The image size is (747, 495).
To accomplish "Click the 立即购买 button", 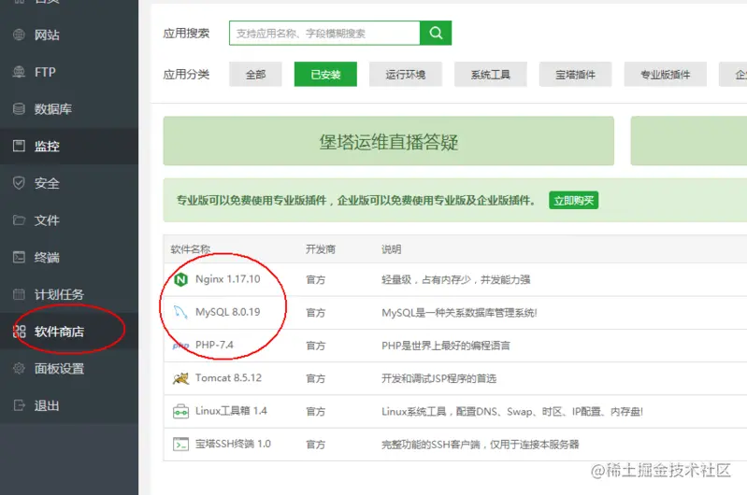I will tap(574, 201).
